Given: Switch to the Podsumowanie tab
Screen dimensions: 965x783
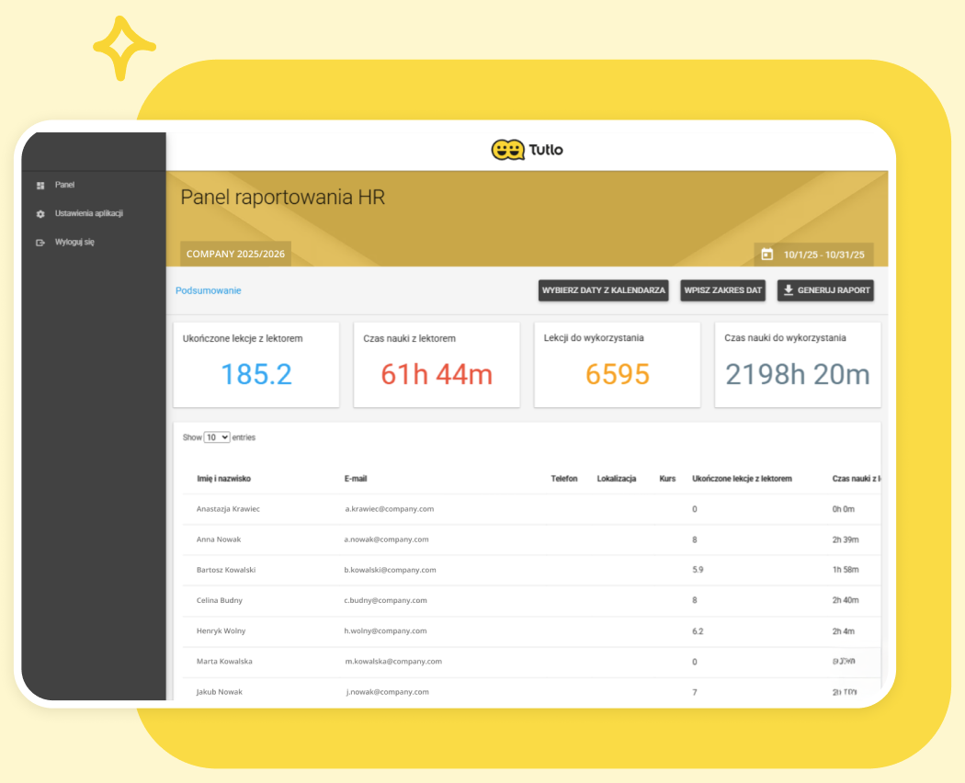Looking at the screenshot, I should [209, 290].
